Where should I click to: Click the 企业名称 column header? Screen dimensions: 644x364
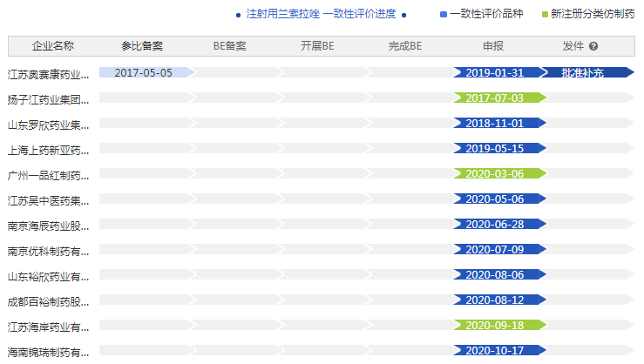[53, 46]
